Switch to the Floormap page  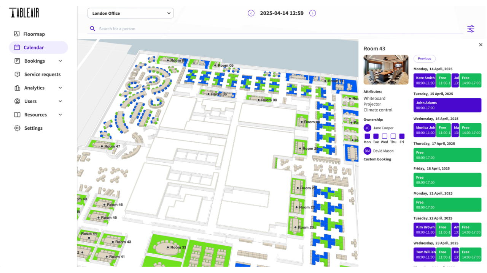[x=33, y=34]
